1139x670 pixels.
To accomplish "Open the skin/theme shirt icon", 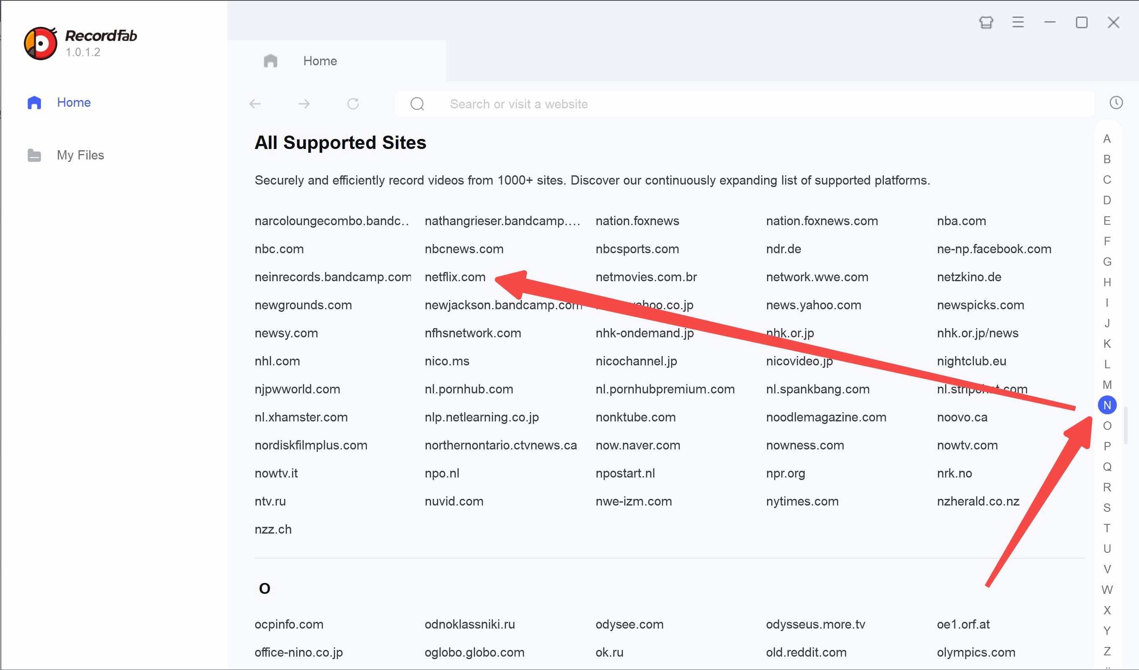I will point(986,22).
